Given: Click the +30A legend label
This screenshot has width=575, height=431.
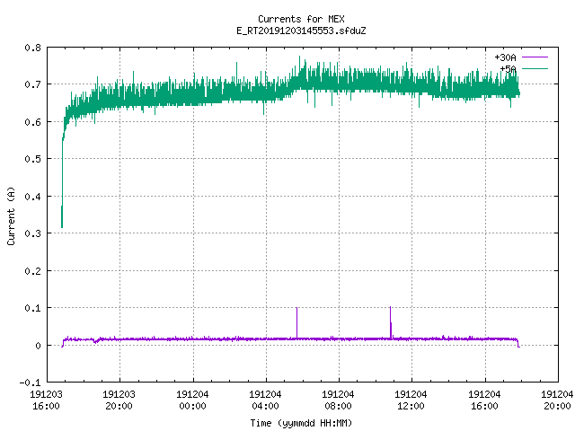Looking at the screenshot, I should pyautogui.click(x=505, y=57).
